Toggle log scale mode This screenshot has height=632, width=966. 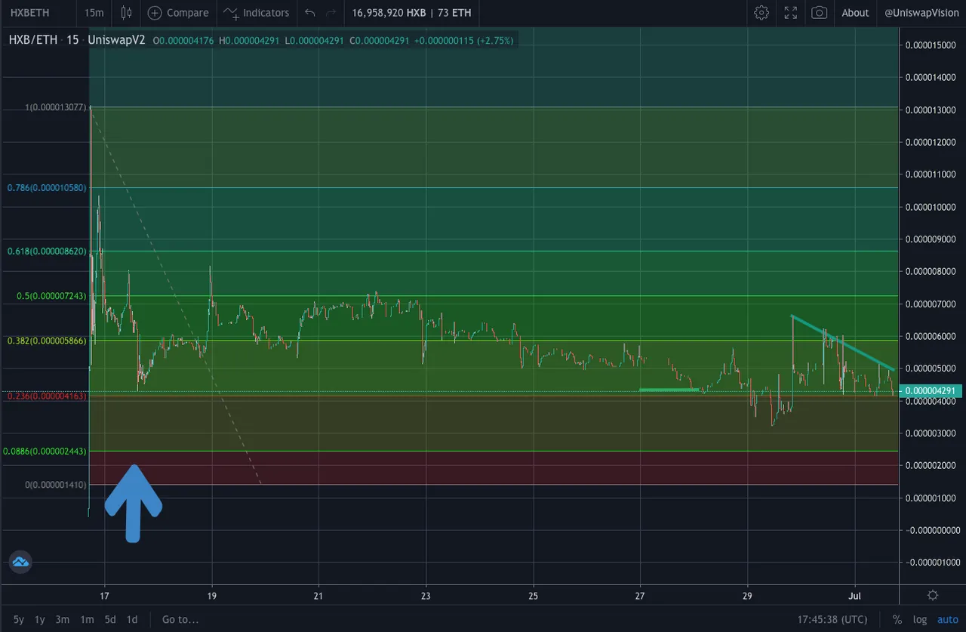click(x=919, y=619)
